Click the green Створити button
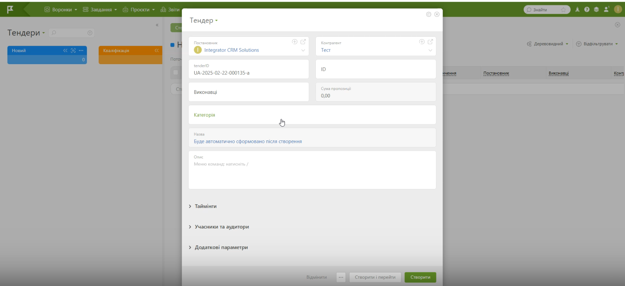This screenshot has height=286, width=625. 420,277
